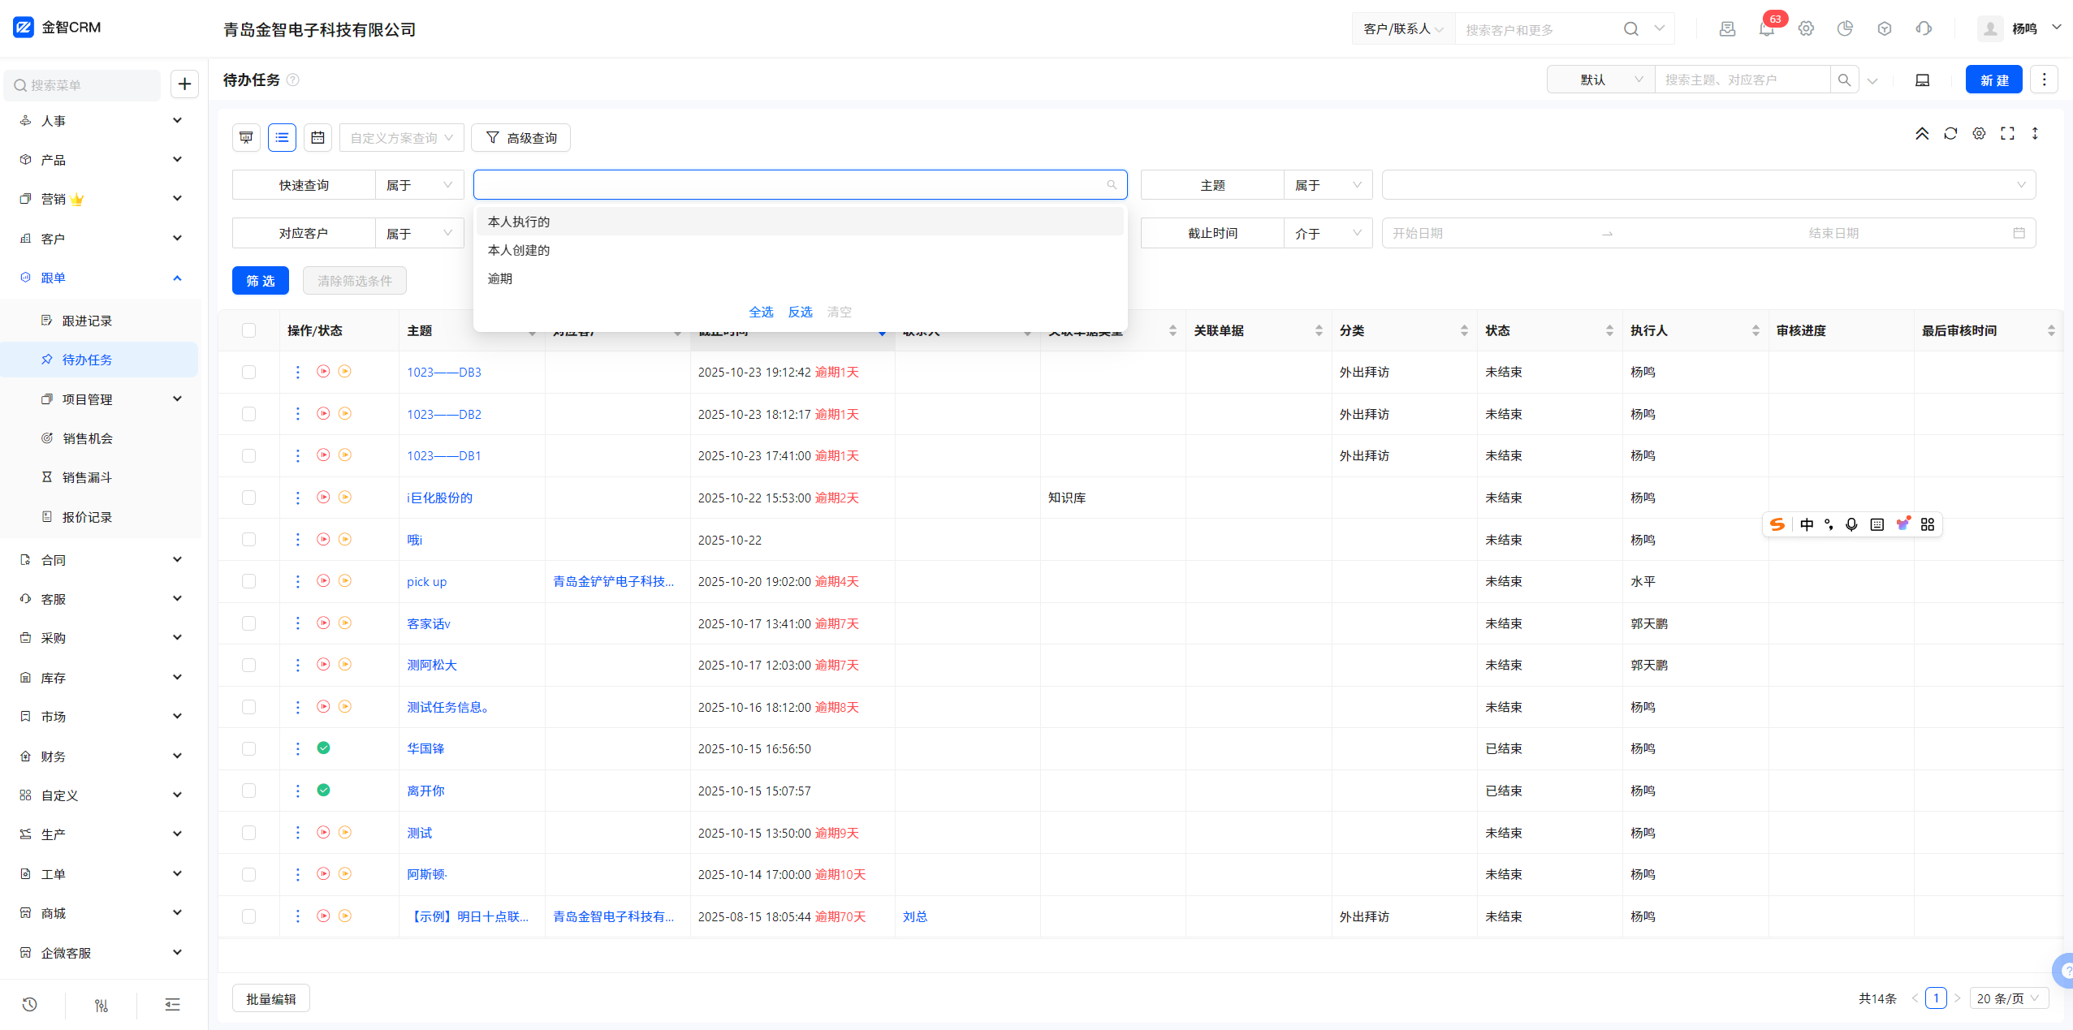Select 本人创建的 option in dropdown list

519,250
